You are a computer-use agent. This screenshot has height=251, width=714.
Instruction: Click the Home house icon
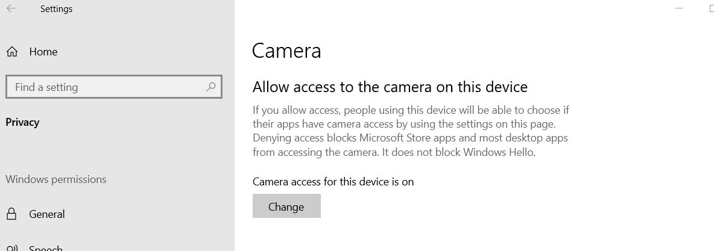(12, 52)
